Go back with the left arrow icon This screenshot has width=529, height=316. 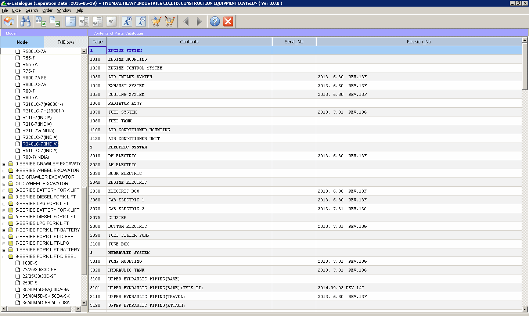click(x=186, y=21)
